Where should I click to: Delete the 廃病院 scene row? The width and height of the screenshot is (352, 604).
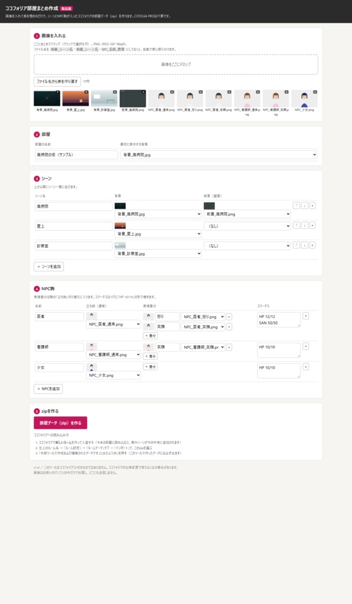tap(312, 206)
